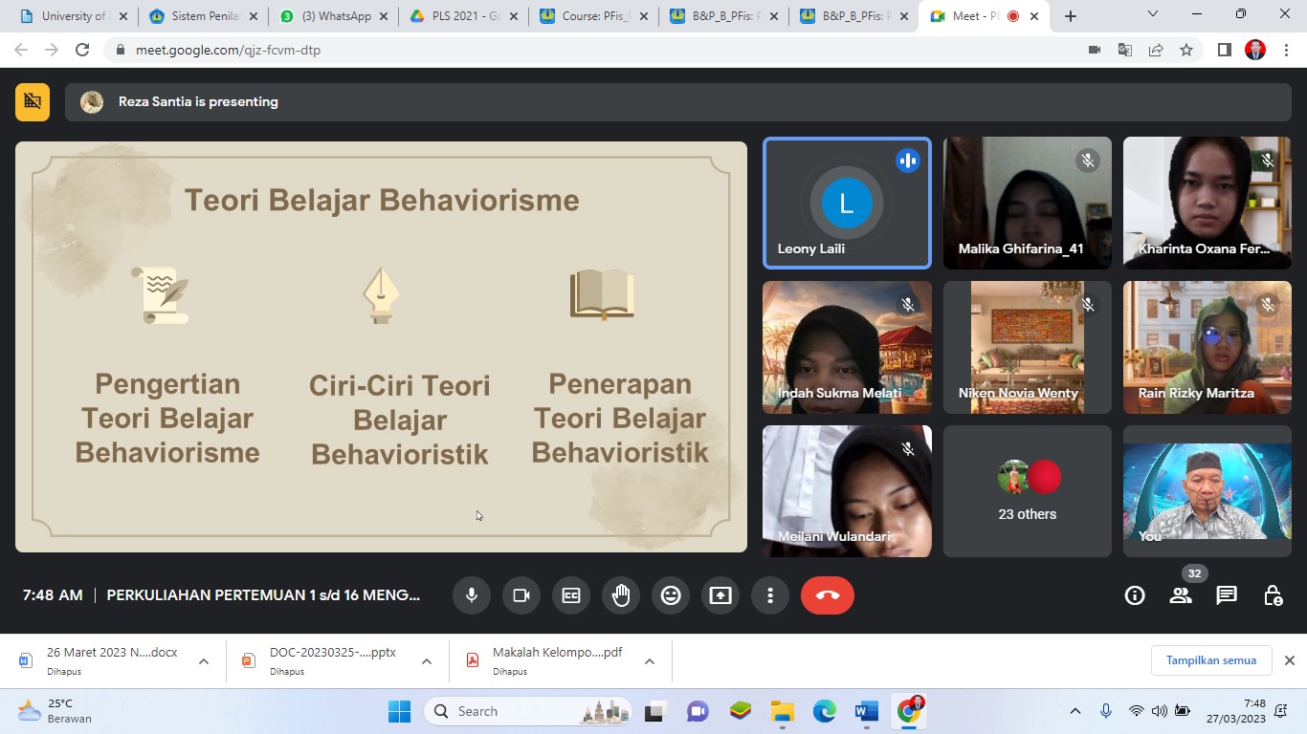
Task: Expand options for Makalah Kelompo pdf download
Action: [650, 661]
